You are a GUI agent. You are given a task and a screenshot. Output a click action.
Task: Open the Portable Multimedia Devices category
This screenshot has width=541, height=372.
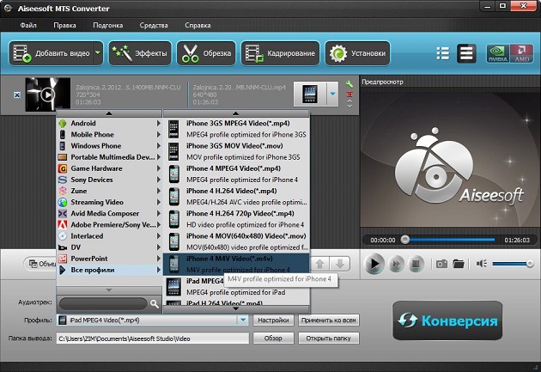pyautogui.click(x=109, y=157)
